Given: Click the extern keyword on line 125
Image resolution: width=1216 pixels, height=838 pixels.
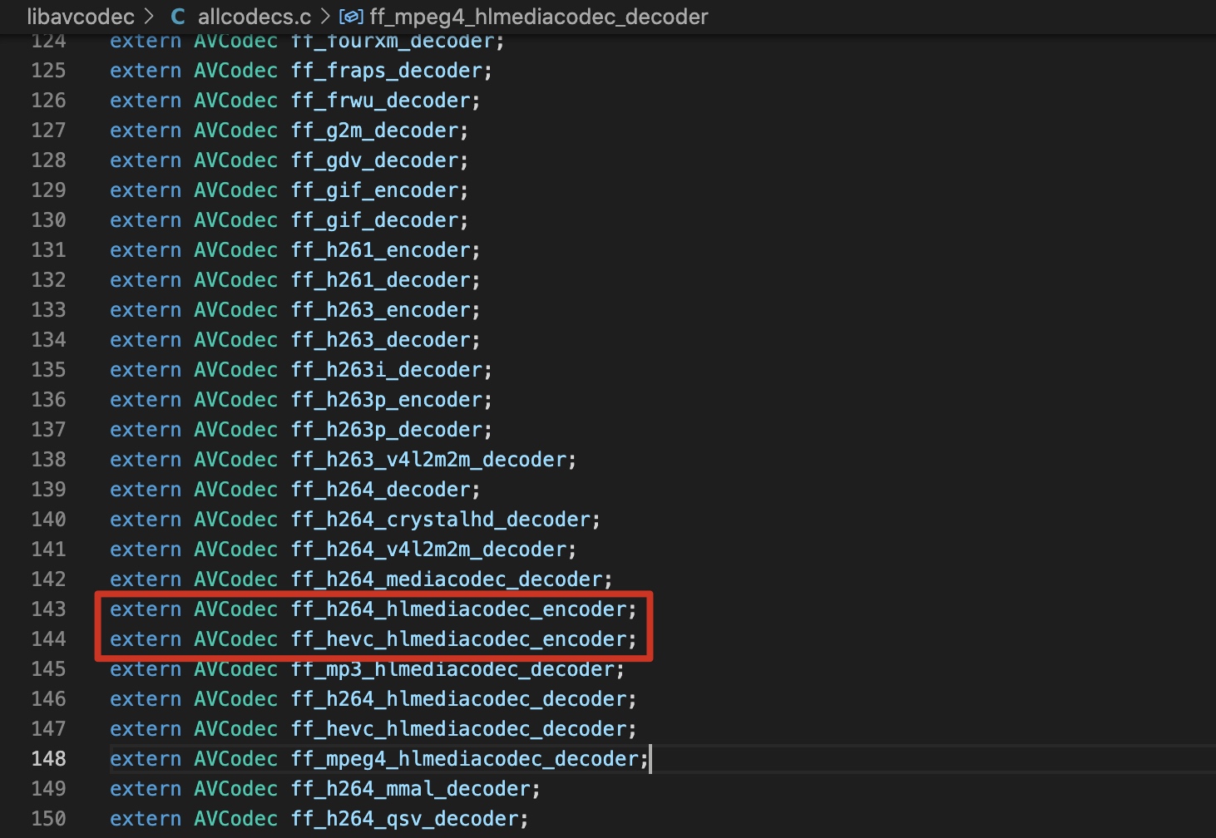Looking at the screenshot, I should [146, 71].
